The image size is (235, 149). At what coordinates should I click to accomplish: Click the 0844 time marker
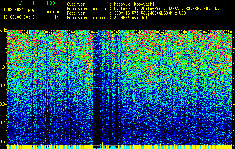tap(93, 32)
